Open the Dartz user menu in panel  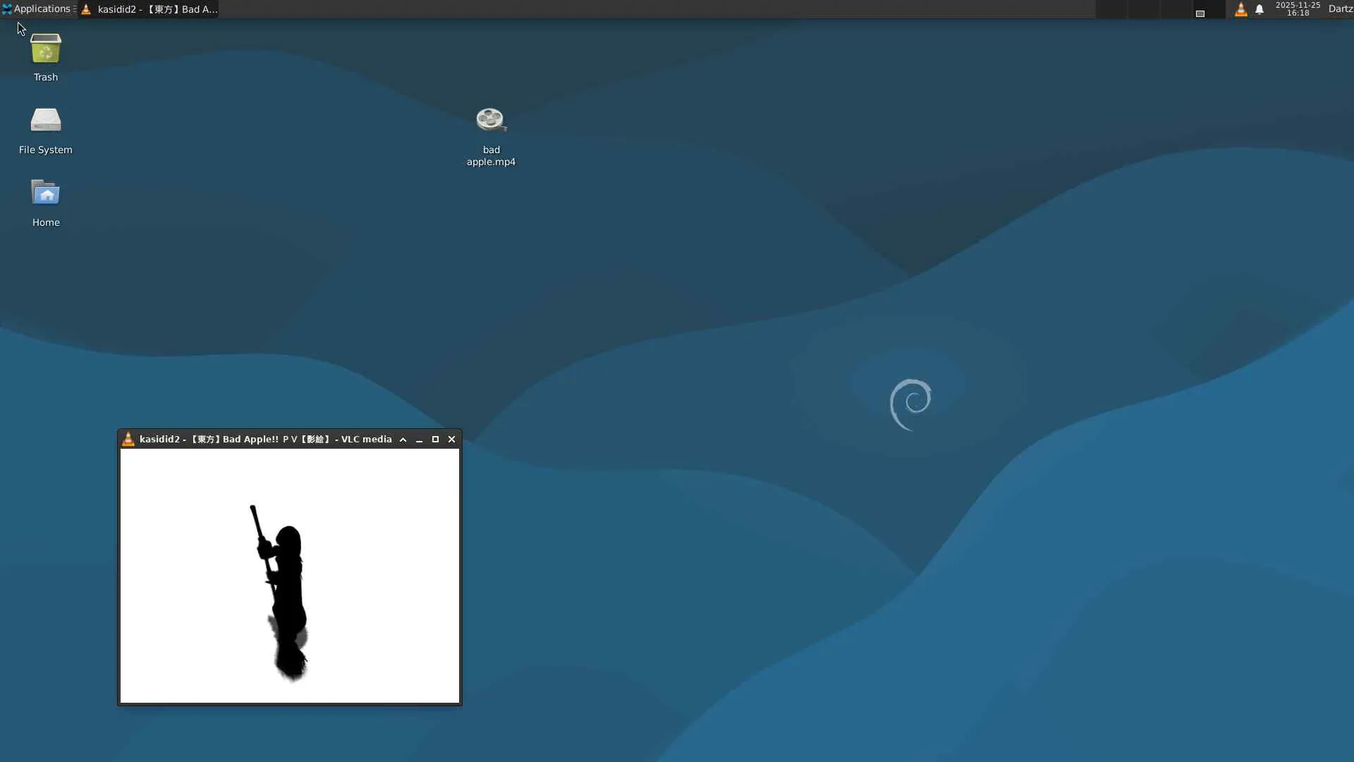tap(1340, 9)
